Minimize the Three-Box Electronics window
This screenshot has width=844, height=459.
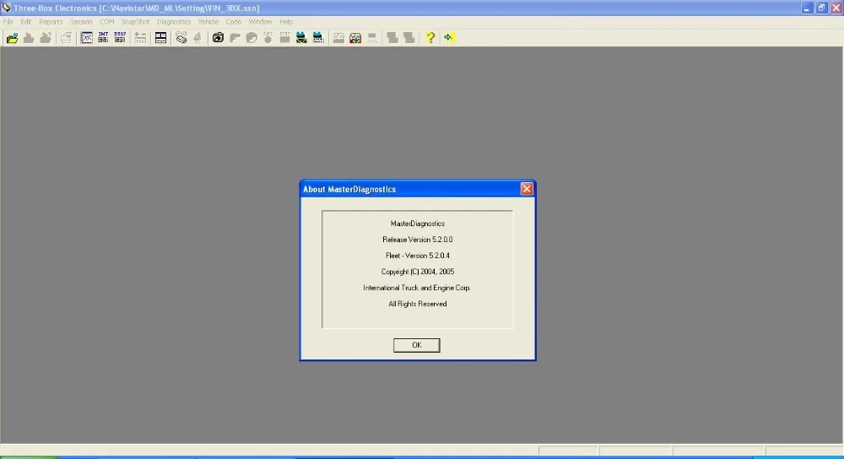click(x=806, y=8)
